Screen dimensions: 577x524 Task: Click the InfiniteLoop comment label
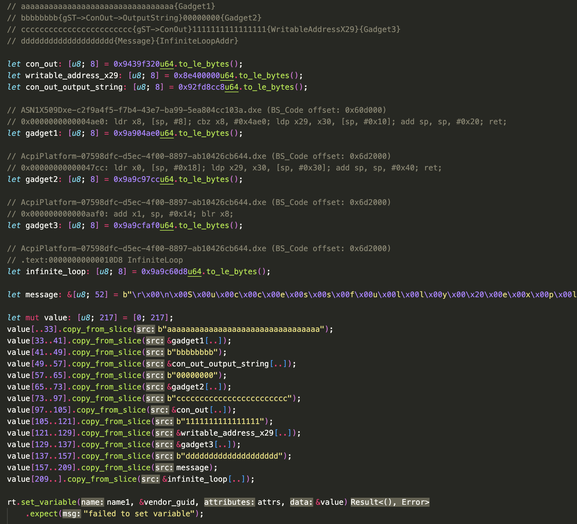pos(155,260)
